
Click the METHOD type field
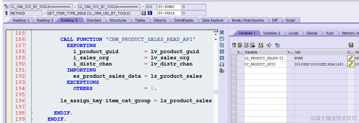[26, 13]
